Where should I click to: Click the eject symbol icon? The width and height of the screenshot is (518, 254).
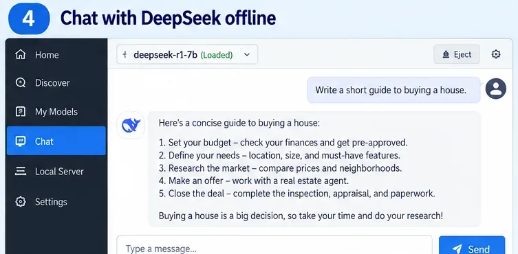click(x=446, y=54)
